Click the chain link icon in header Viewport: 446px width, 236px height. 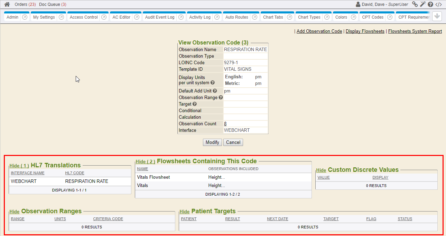click(415, 4)
